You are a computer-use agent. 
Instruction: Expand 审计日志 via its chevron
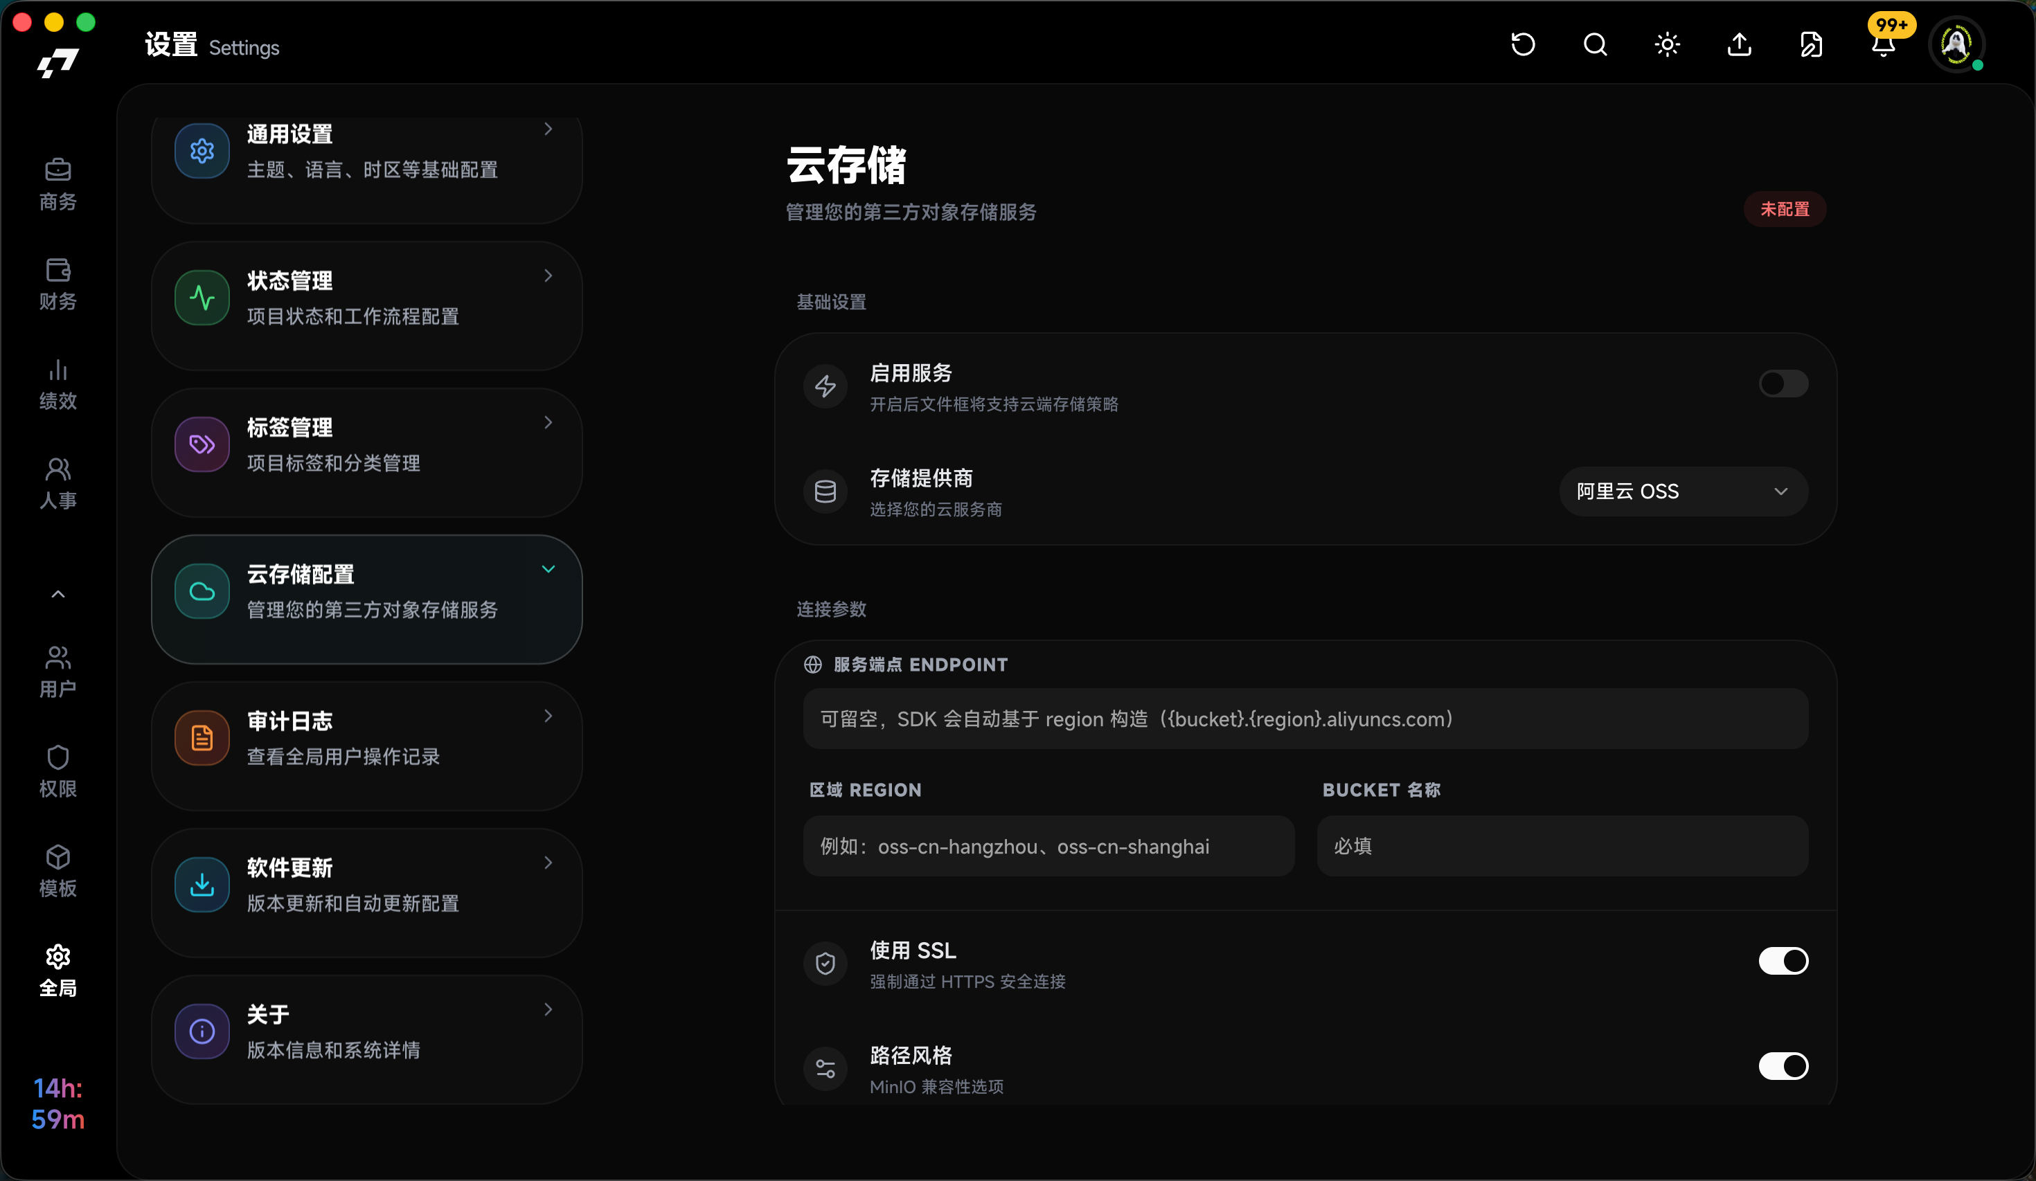point(548,716)
